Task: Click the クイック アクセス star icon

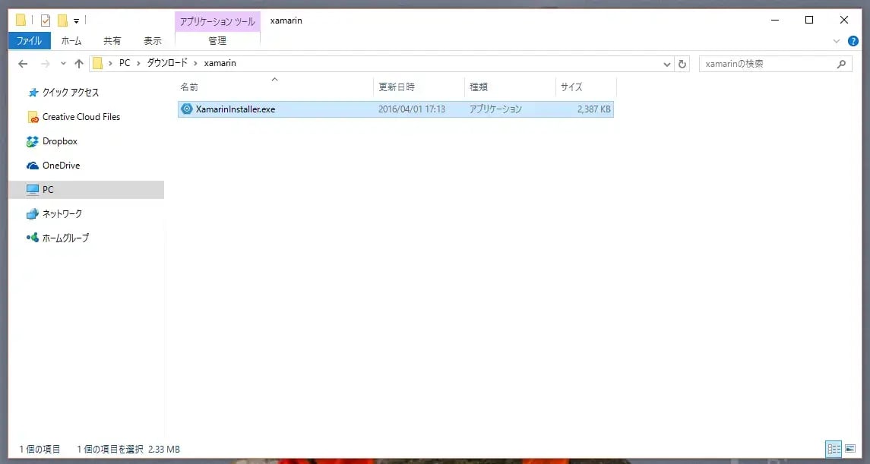Action: click(x=33, y=93)
